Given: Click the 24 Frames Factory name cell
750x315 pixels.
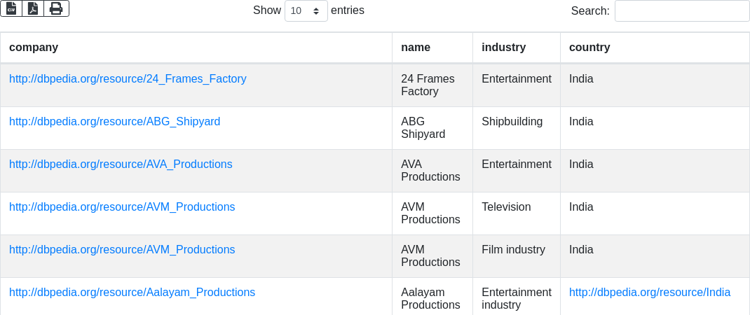Looking at the screenshot, I should pos(428,85).
